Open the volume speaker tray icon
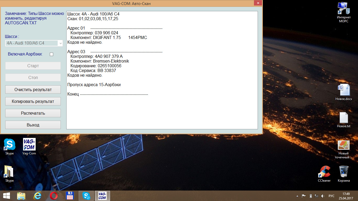358x201 pixels. [323, 196]
